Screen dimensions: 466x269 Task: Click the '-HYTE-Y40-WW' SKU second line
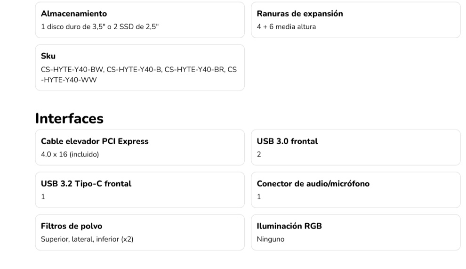[x=69, y=80]
